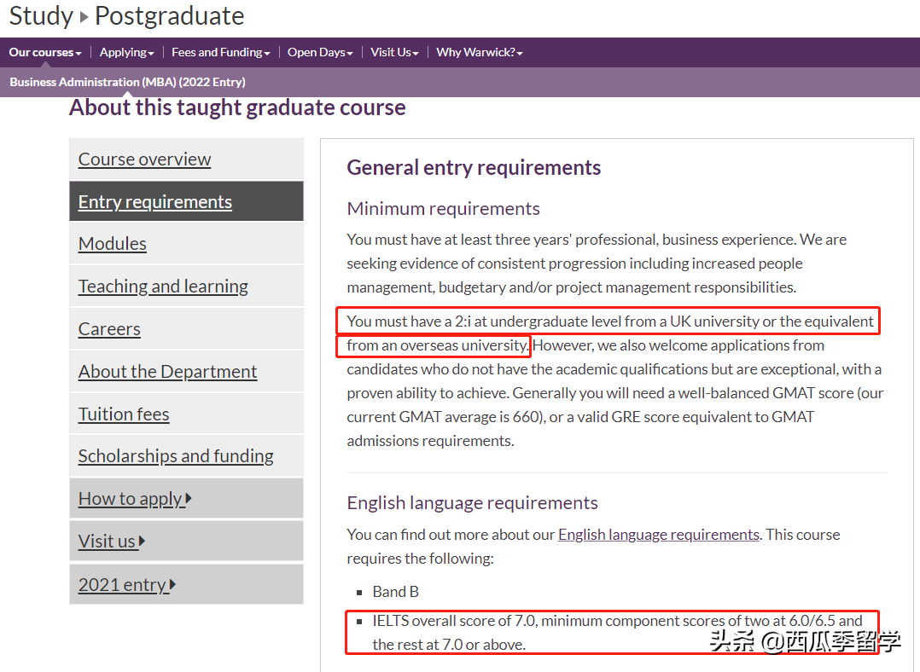This screenshot has width=920, height=672.
Task: Click the Study breadcrumb link
Action: 40,15
